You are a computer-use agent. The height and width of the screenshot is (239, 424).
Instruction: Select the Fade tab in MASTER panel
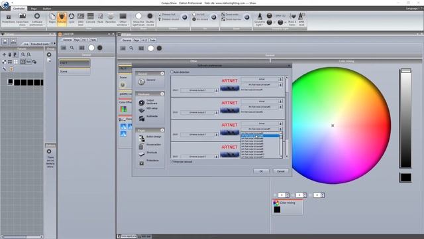click(x=93, y=40)
